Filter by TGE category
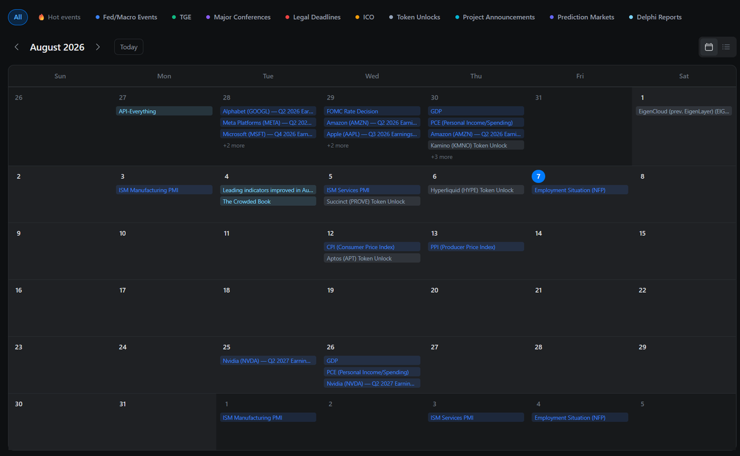 click(x=182, y=17)
